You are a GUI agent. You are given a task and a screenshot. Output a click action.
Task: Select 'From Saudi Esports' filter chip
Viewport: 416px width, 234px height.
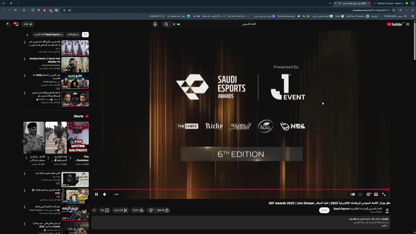pos(48,34)
